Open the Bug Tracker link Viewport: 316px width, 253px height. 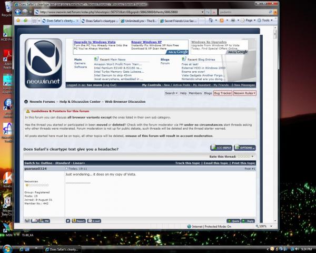point(222,93)
